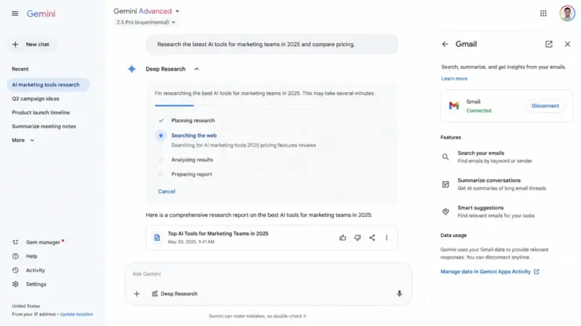Open the account profile avatar
The width and height of the screenshot is (581, 326).
point(567,14)
